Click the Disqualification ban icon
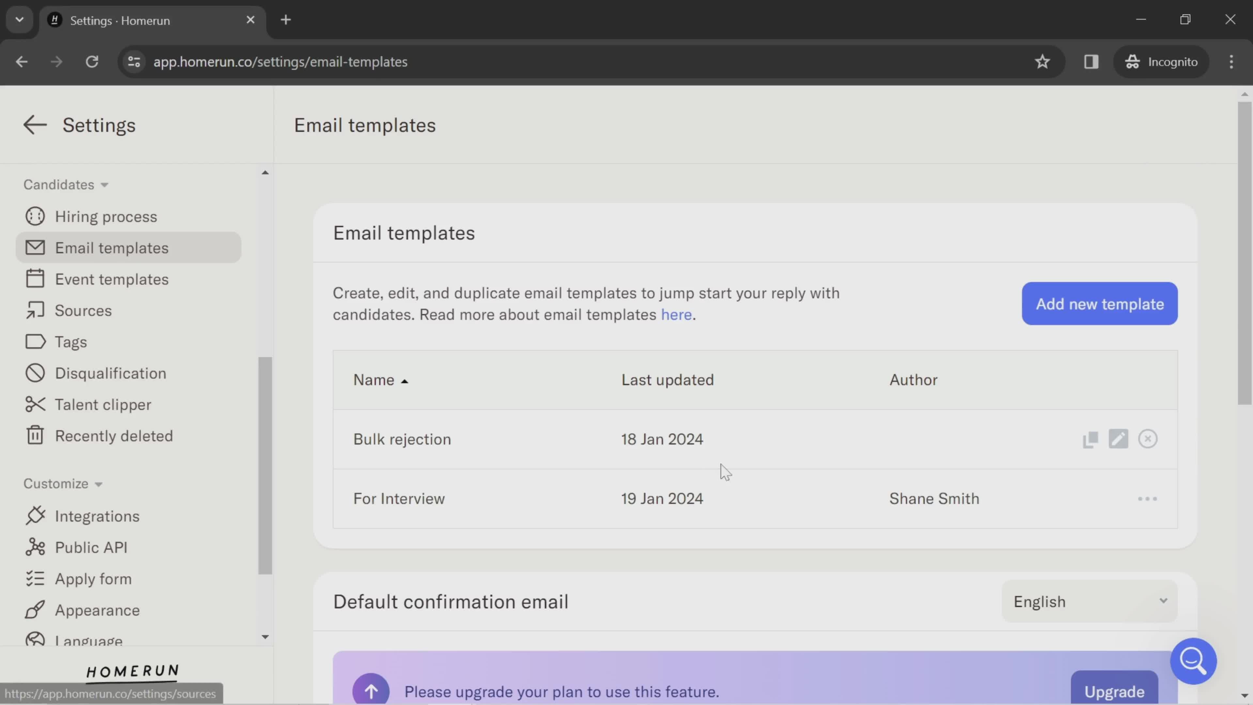Image resolution: width=1253 pixels, height=705 pixels. click(35, 373)
